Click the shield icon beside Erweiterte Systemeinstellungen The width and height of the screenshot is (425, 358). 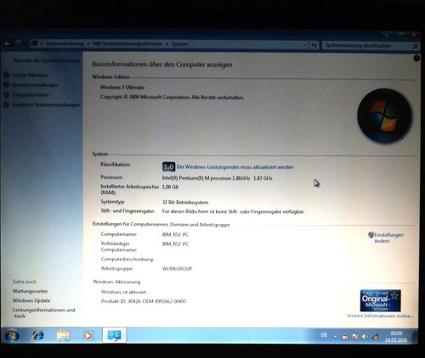tap(6, 104)
